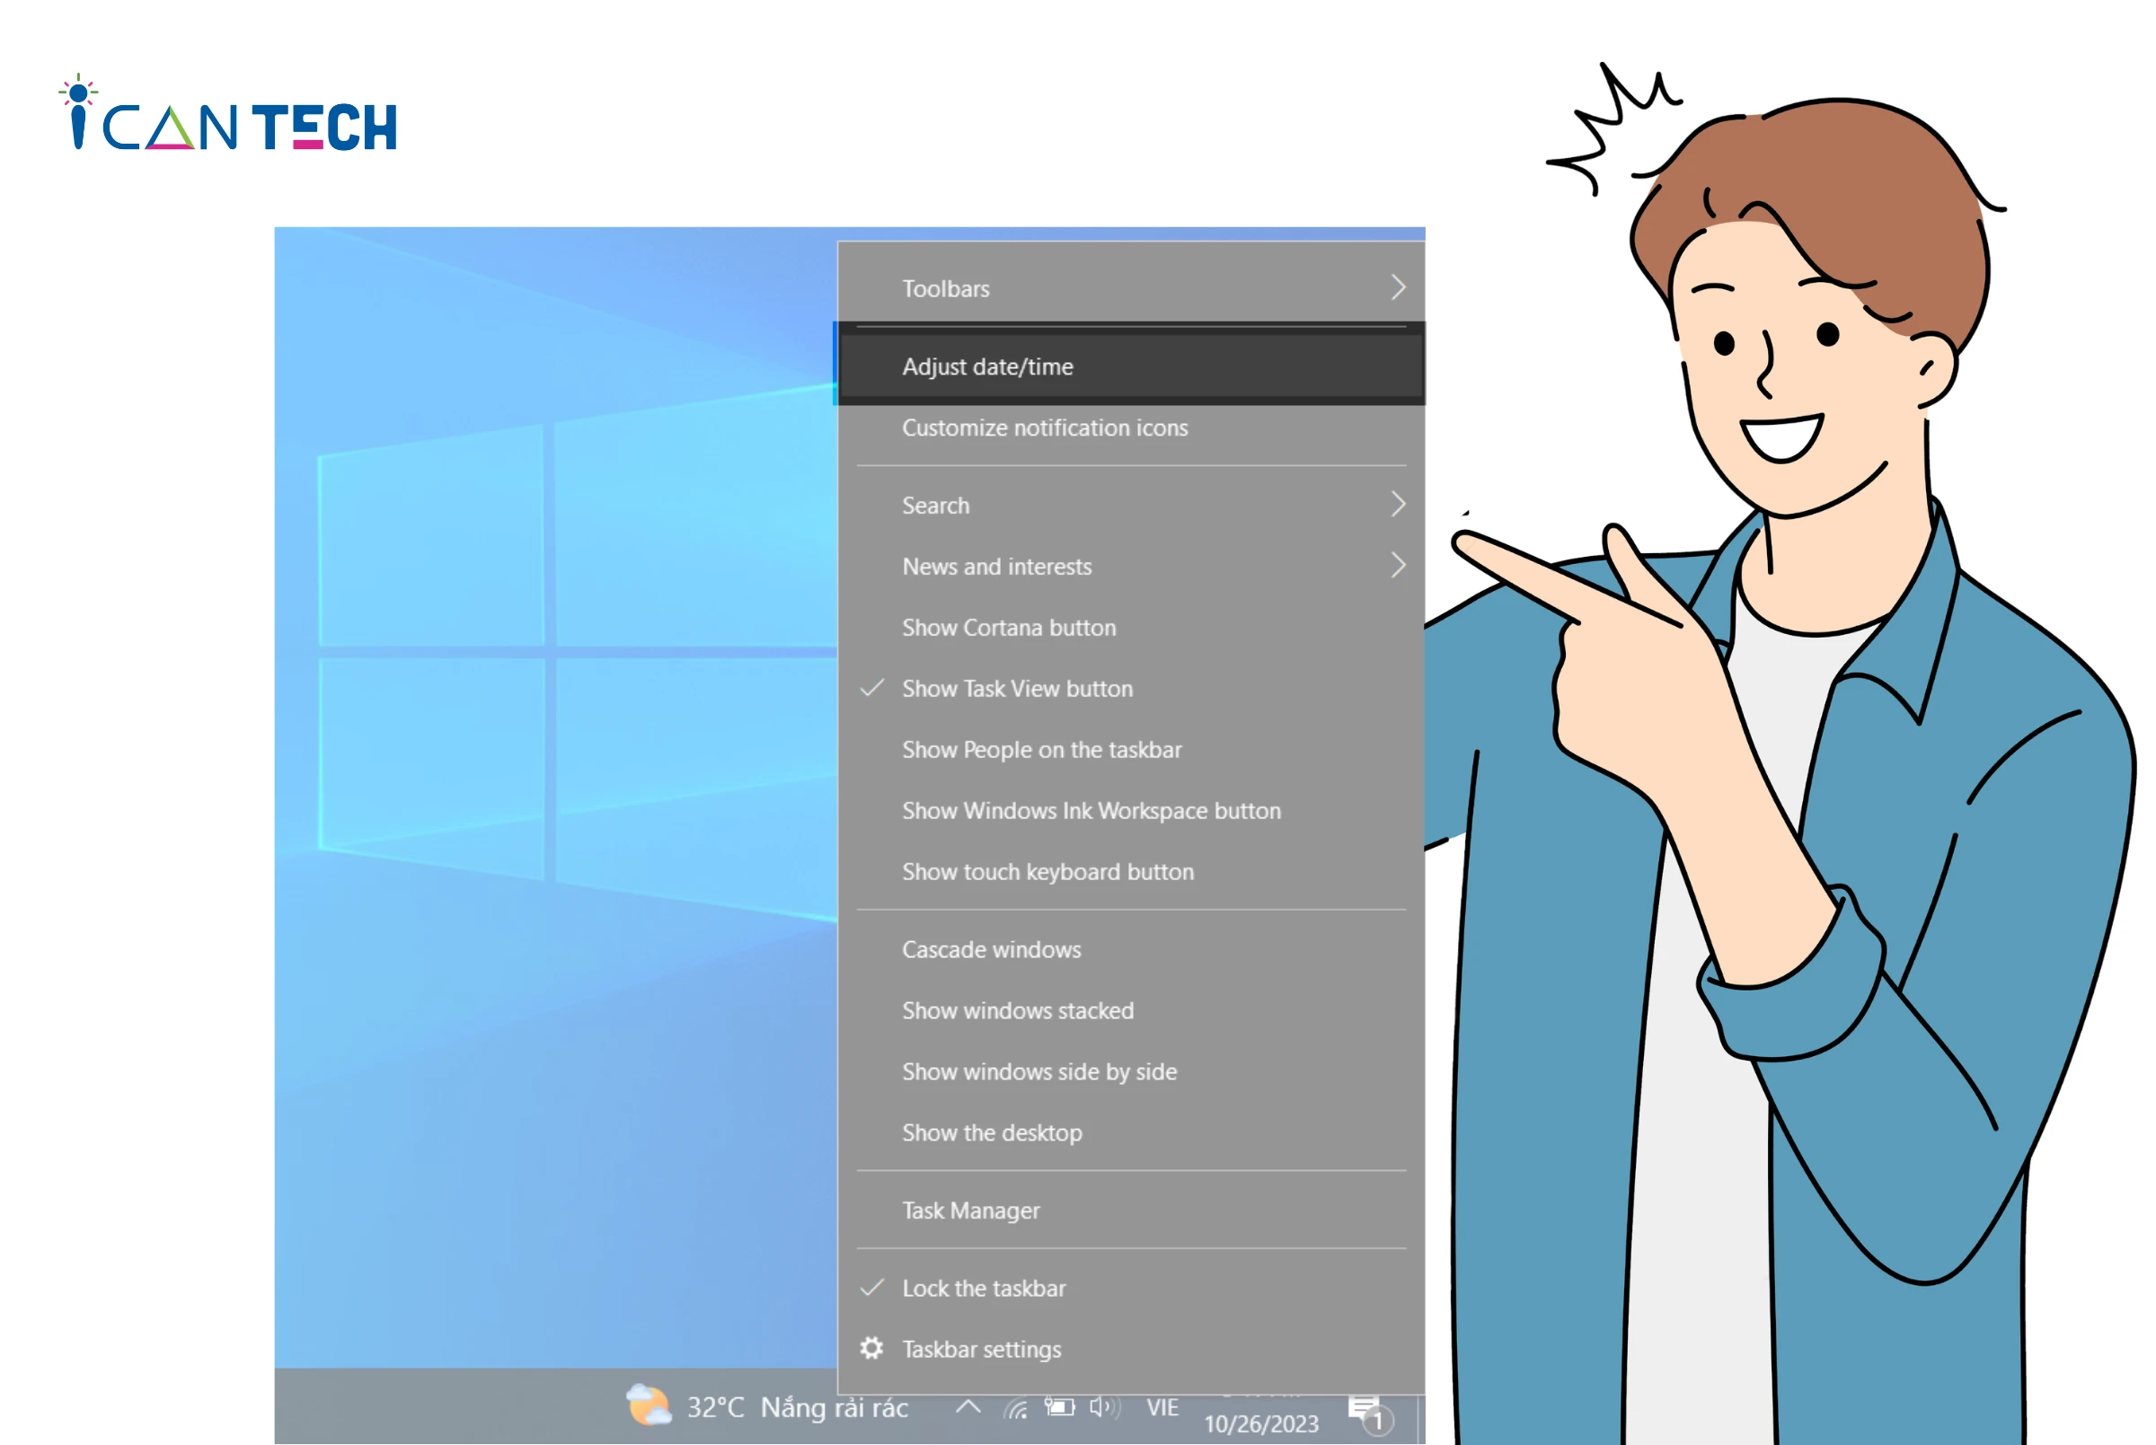Toggle Show Task View button

1131,689
